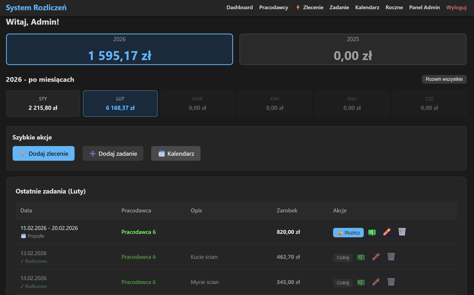This screenshot has width=474, height=295.
Task: Click the money icon in the 820,00 zł row
Action: tap(372, 232)
